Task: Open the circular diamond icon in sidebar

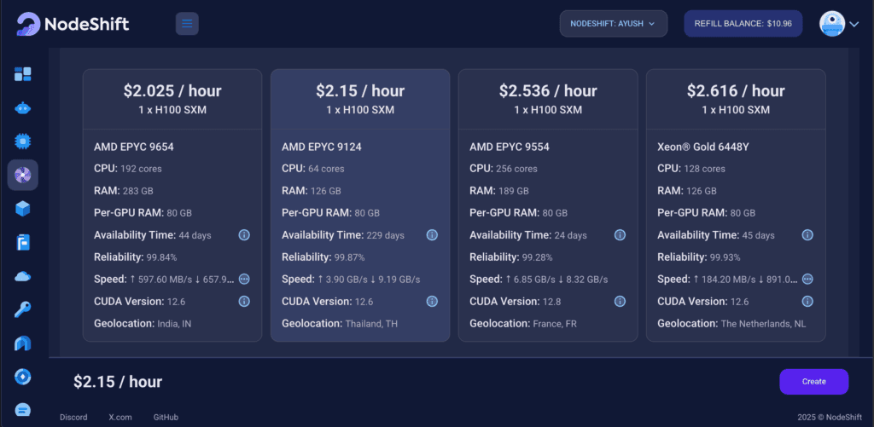Action: 23,377
